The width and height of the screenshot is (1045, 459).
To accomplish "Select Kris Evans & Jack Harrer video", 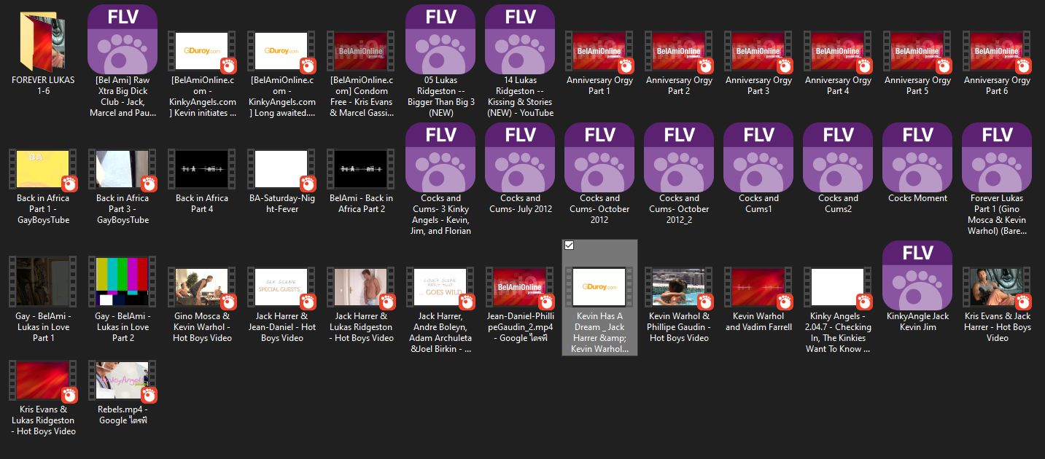I will (997, 287).
